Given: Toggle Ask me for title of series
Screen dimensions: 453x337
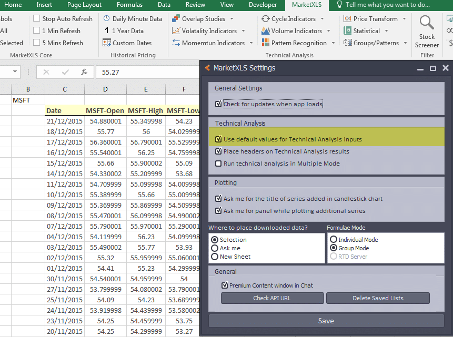Looking at the screenshot, I should point(218,198).
